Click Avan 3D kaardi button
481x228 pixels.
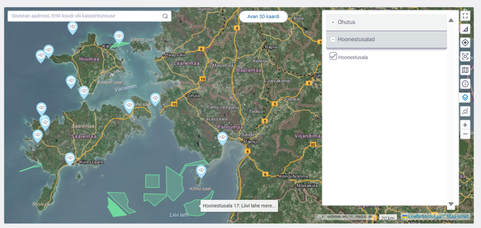263,16
